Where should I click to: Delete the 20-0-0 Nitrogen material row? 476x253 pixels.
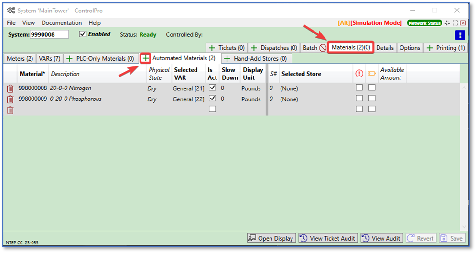coord(10,88)
